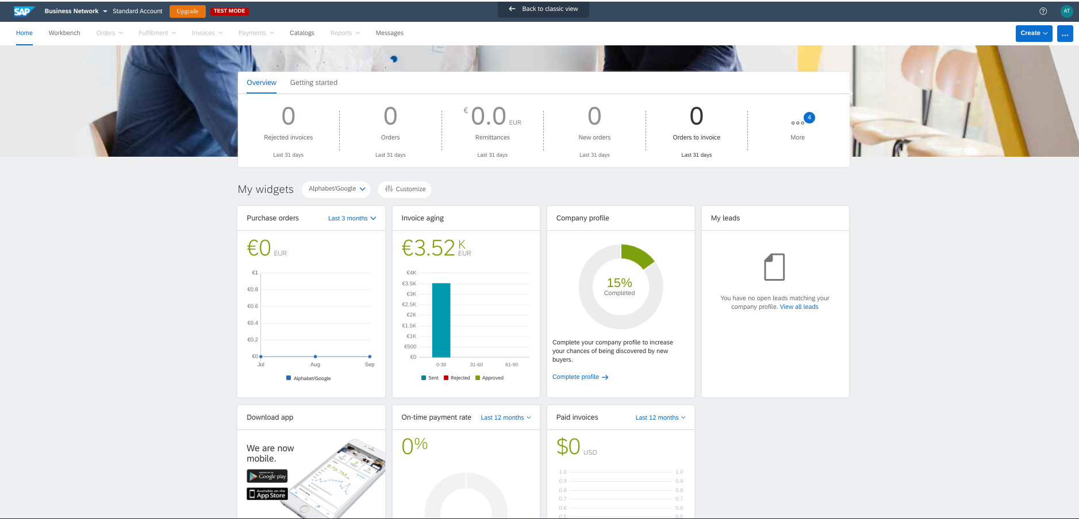1079x519 pixels.
Task: Expand the Orders menu
Action: pos(110,33)
